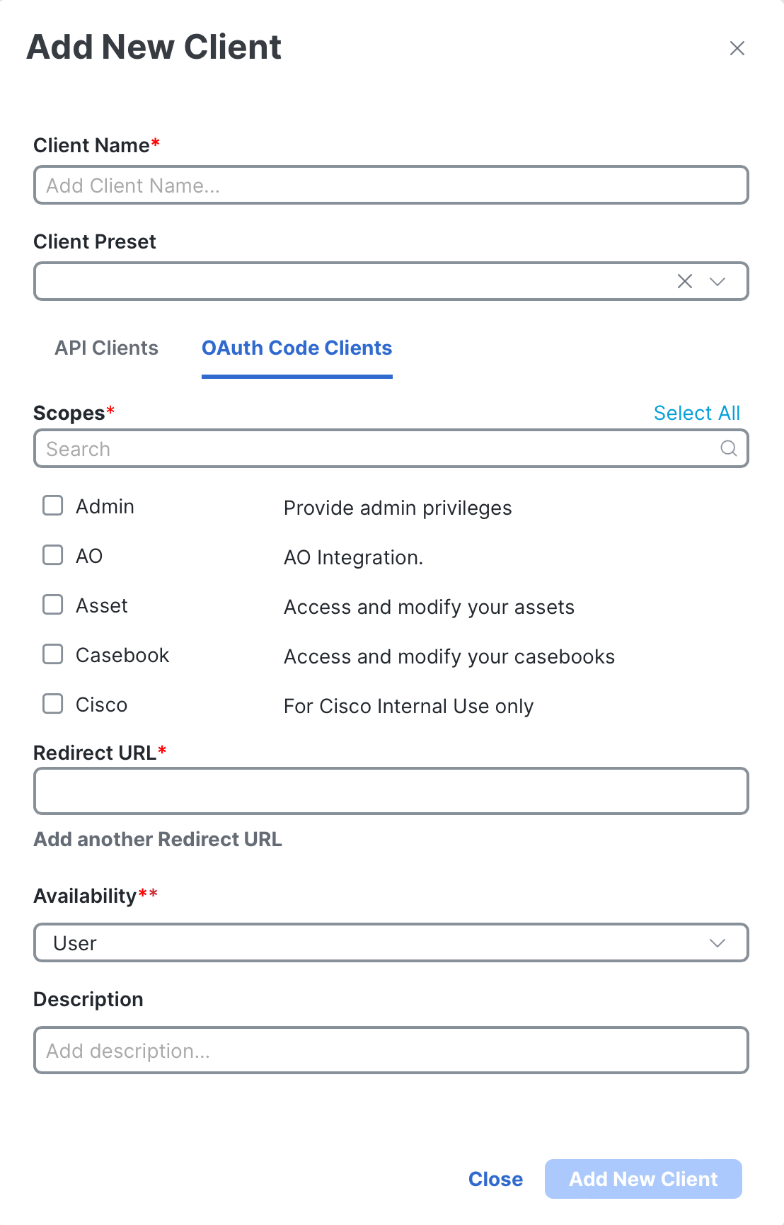Switch to the API Clients tab
The image size is (784, 1225).
tap(107, 348)
